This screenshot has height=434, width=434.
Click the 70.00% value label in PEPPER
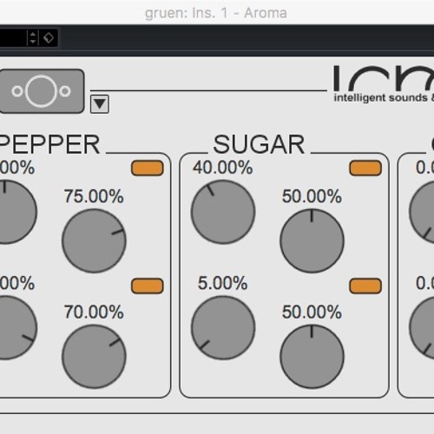[94, 312]
